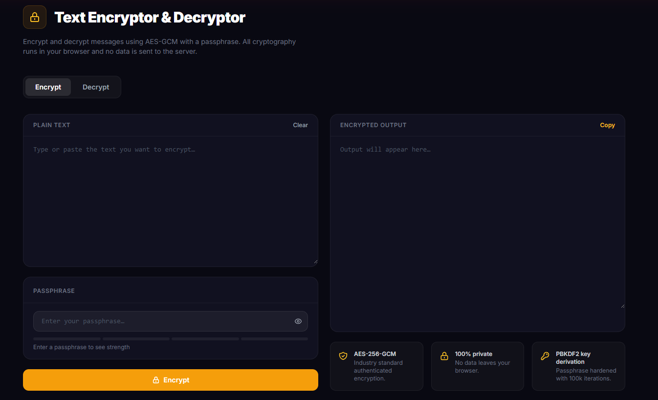Viewport: 658px width, 400px height.
Task: Switch to Encrypt mode
Action: pyautogui.click(x=48, y=87)
